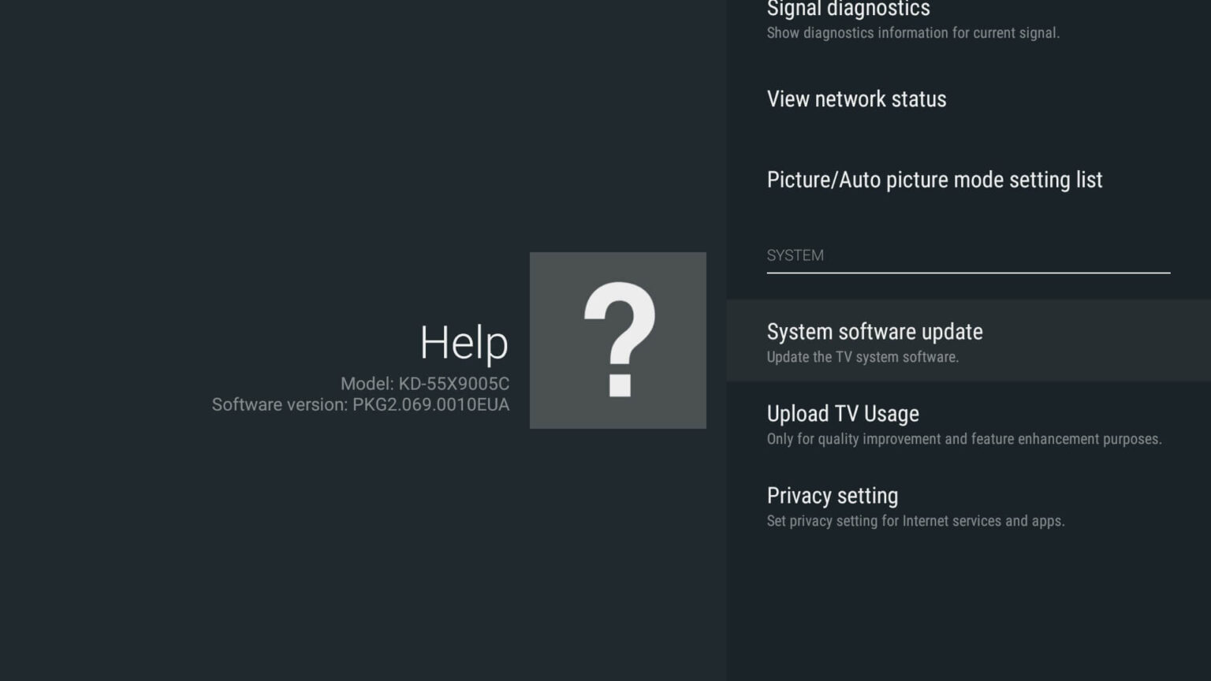Click the Update the TV system software description

point(863,357)
